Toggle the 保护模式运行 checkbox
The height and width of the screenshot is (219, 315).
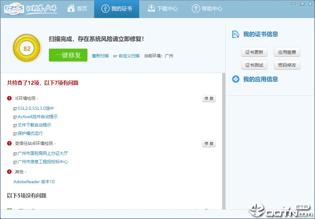(15, 134)
